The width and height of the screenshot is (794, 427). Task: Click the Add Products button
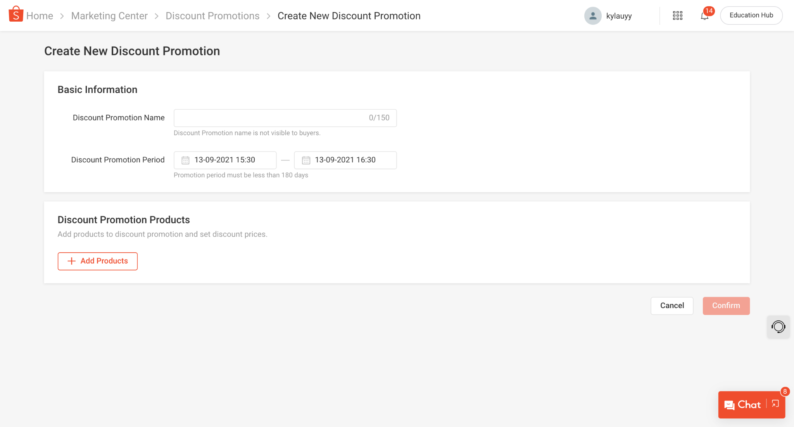pyautogui.click(x=97, y=261)
